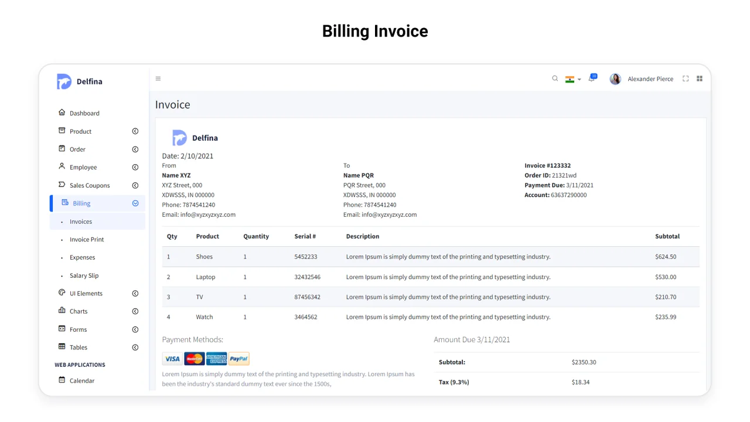Viewport: 750px width, 422px height.
Task: Click the Calendar icon in sidebar
Action: [62, 380]
